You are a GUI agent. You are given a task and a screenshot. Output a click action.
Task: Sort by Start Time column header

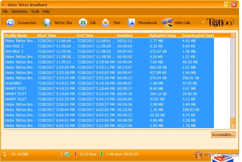[x=56, y=35]
